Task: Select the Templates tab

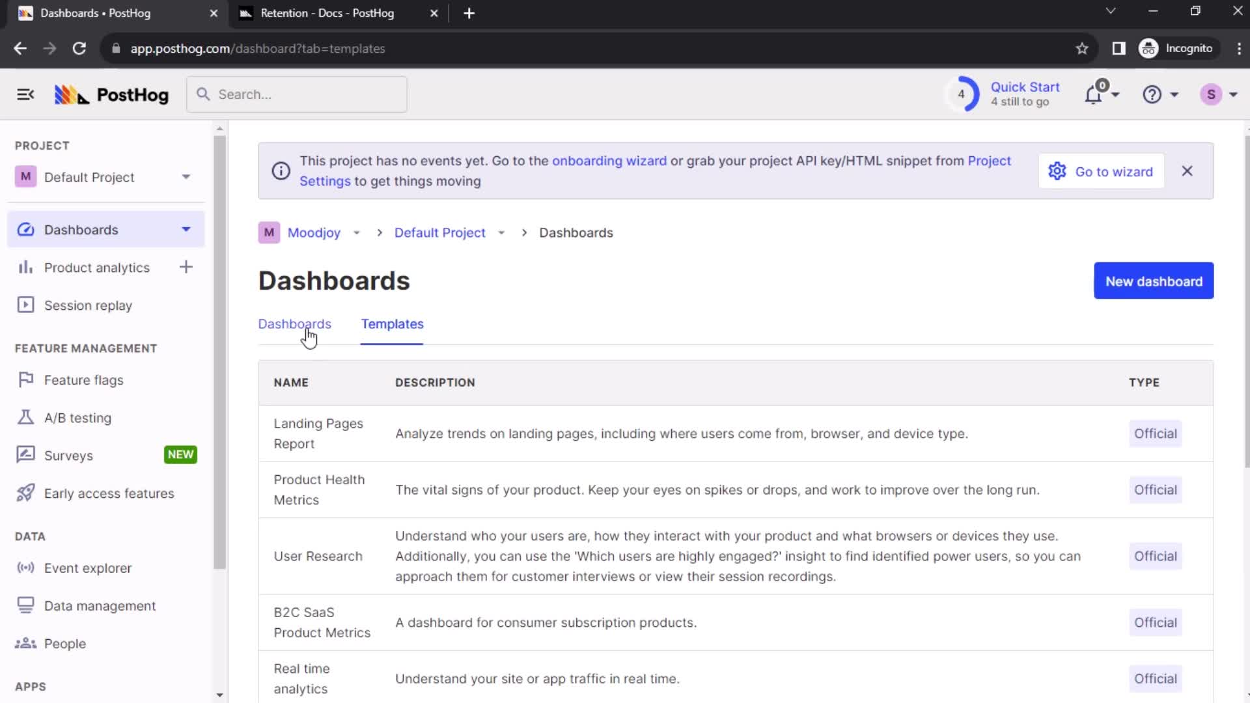Action: click(x=393, y=324)
